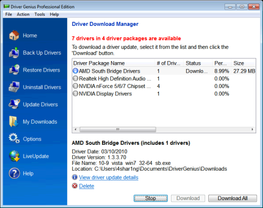Click the red X icon beside Delete
Viewport: 263px width, 208px height.
75,186
